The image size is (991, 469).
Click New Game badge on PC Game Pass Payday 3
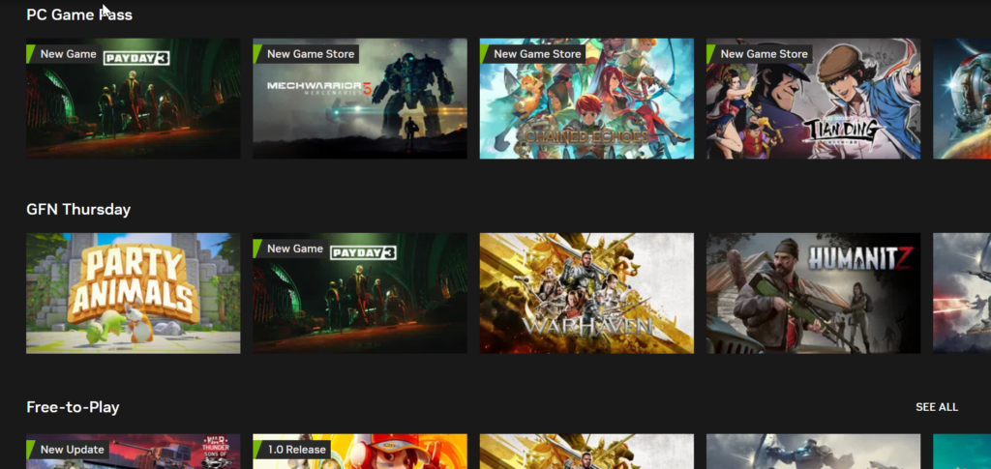pos(63,53)
